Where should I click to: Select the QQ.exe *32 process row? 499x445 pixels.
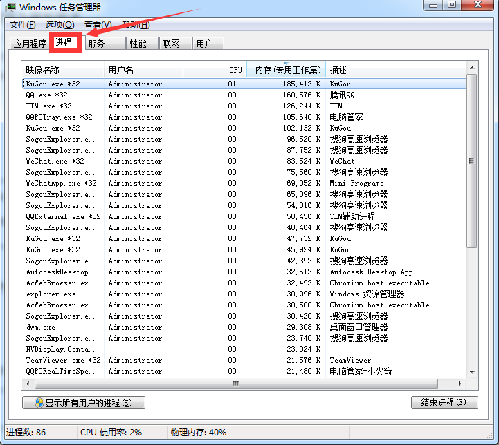tap(244, 95)
